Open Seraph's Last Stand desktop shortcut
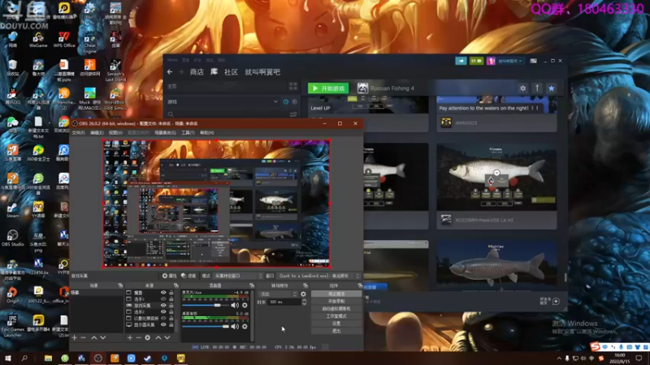Image resolution: width=650 pixels, height=365 pixels. (115, 71)
